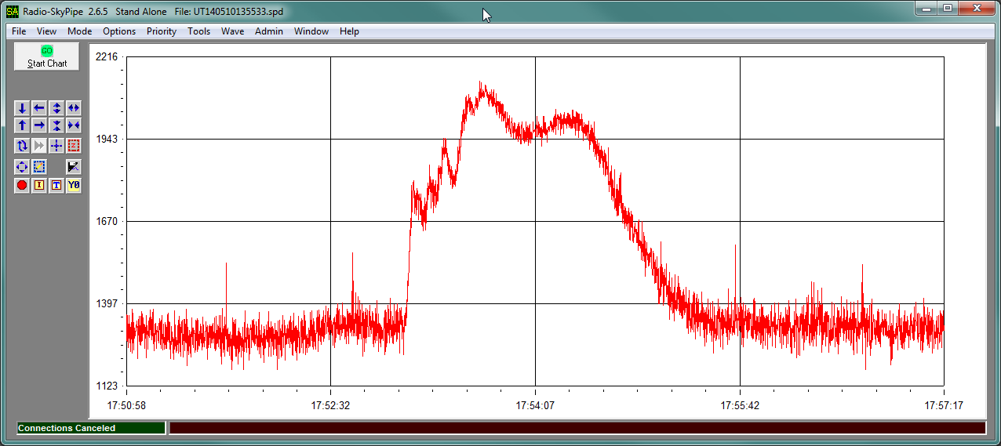Open the File menu

tap(19, 31)
